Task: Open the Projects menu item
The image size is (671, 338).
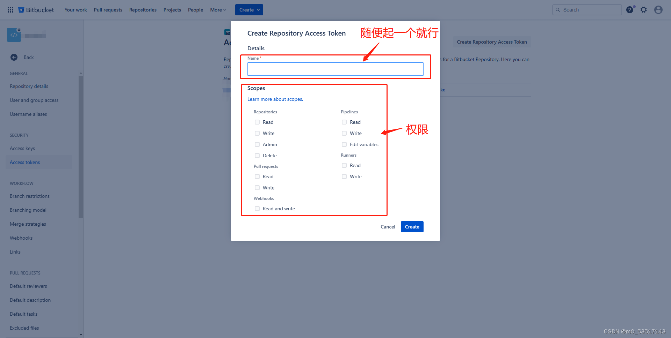Action: click(x=172, y=9)
